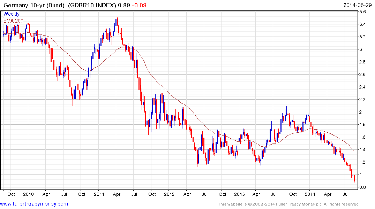Click the y-axis label '2.6'
This screenshot has width=375, height=209.
(362, 74)
